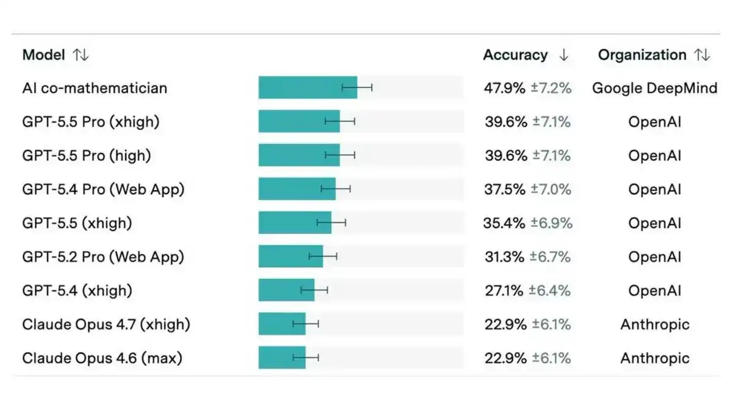
Task: Click Claude Opus 4.6 accuracy bar
Action: click(282, 358)
